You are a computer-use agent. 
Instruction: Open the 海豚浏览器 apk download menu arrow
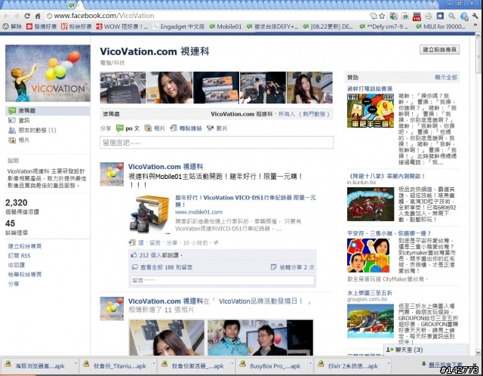[x=75, y=364]
